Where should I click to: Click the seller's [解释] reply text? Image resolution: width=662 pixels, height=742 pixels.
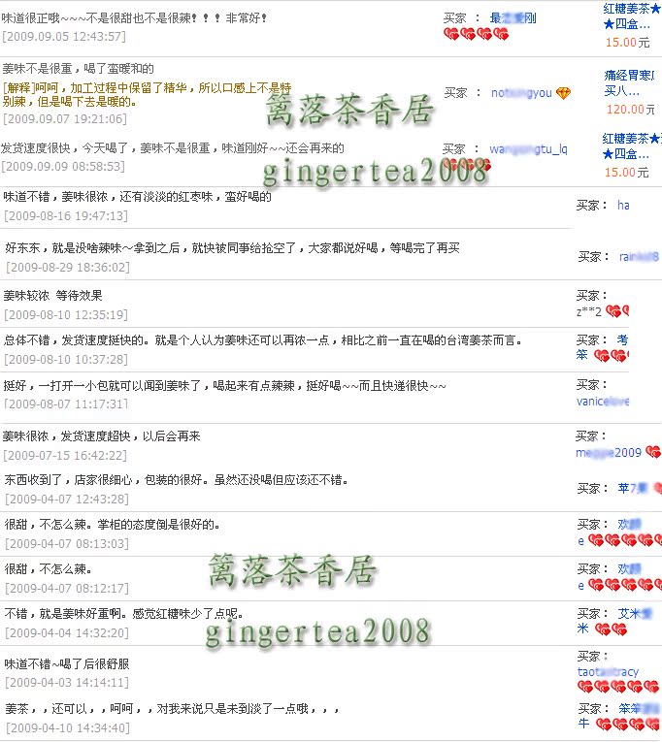pos(18,86)
